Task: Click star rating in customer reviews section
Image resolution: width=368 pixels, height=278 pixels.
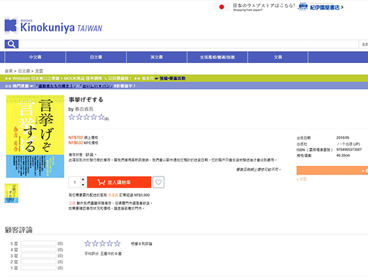Action: [102, 243]
